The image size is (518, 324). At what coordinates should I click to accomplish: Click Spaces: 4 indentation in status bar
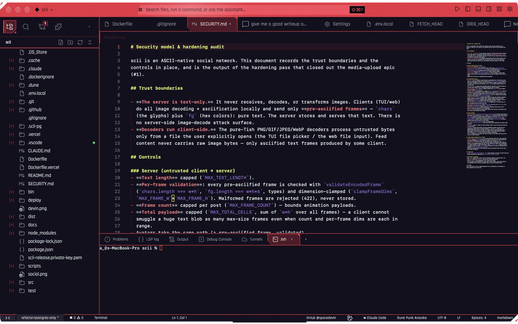coord(479,318)
